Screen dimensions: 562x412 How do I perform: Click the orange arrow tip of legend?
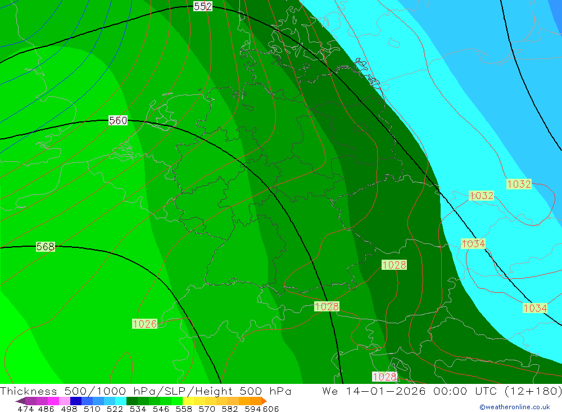[x=264, y=401]
